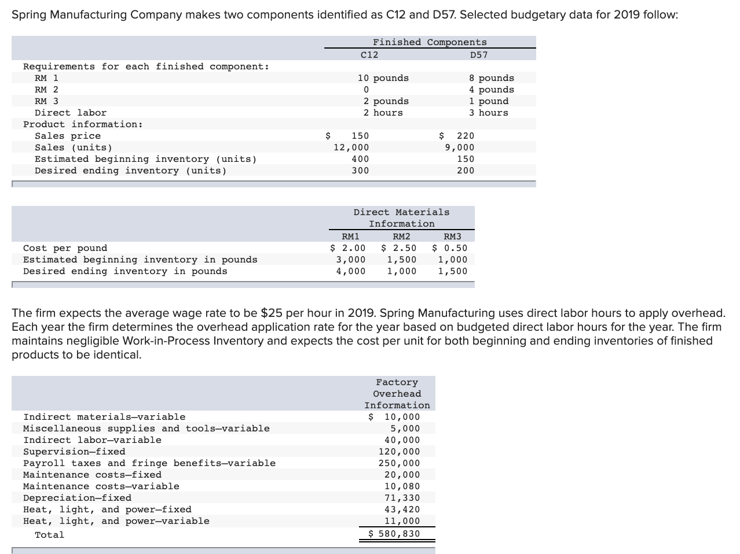Select the '11,000' overhead amount
This screenshot has height=554, width=740.
tap(402, 521)
